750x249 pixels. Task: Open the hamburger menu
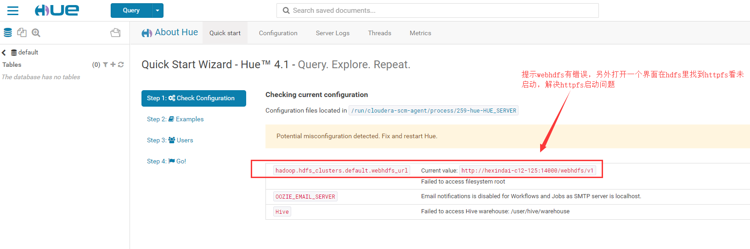[x=13, y=11]
